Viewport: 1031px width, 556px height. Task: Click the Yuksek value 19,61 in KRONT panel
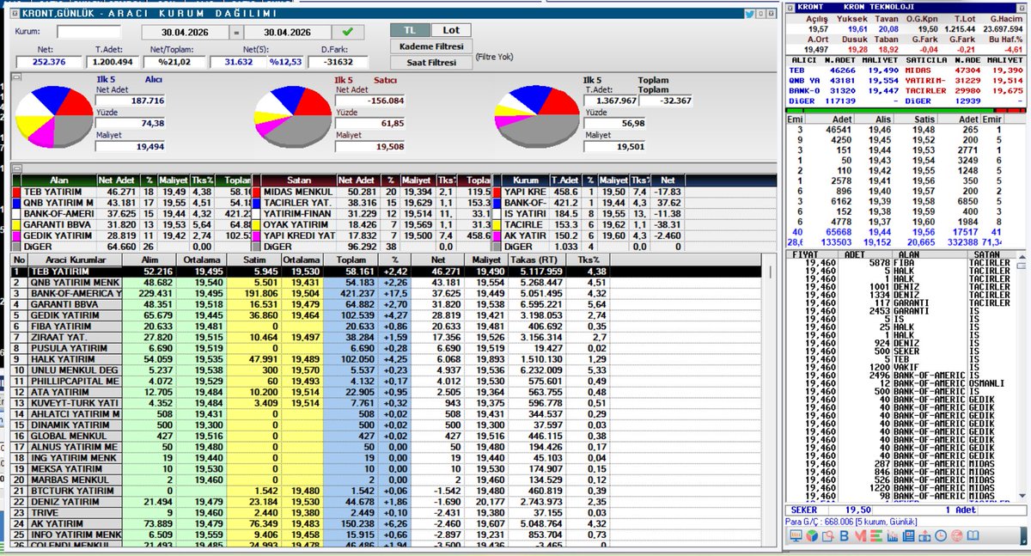point(856,29)
